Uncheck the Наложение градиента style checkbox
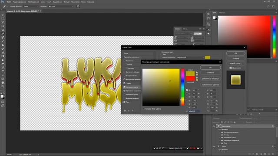Viewport: 278px width, 156px height. (x=125, y=91)
